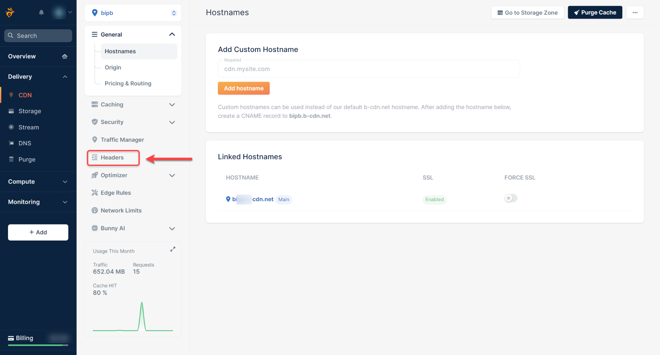Click the Overview home icon
The width and height of the screenshot is (660, 355).
click(x=64, y=56)
